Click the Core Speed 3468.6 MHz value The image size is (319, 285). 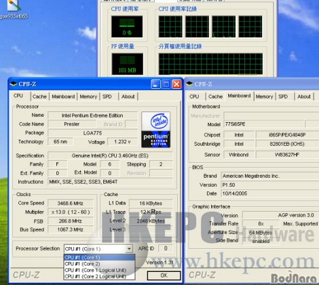[71, 203]
